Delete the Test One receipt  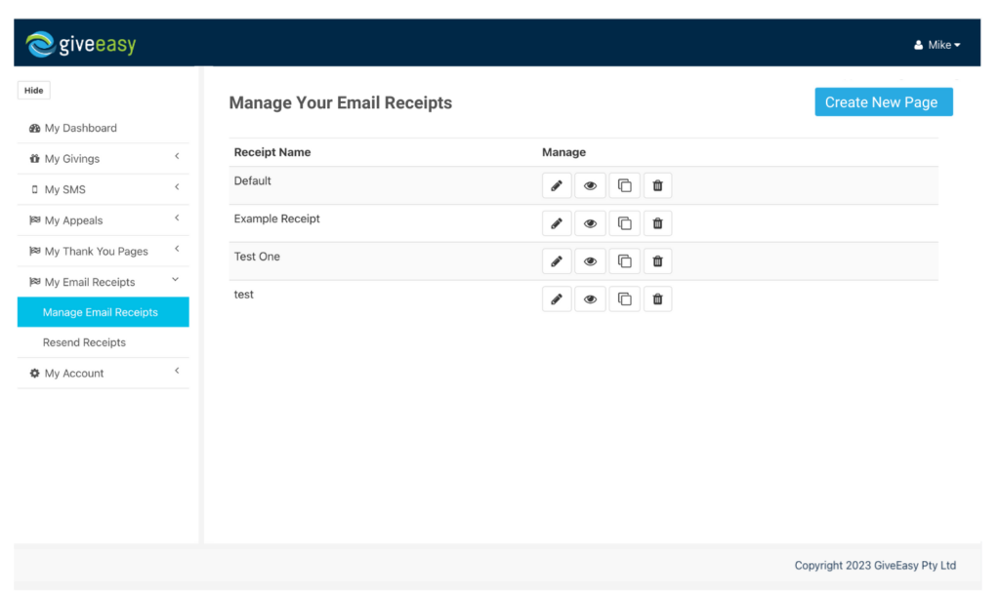[657, 260]
